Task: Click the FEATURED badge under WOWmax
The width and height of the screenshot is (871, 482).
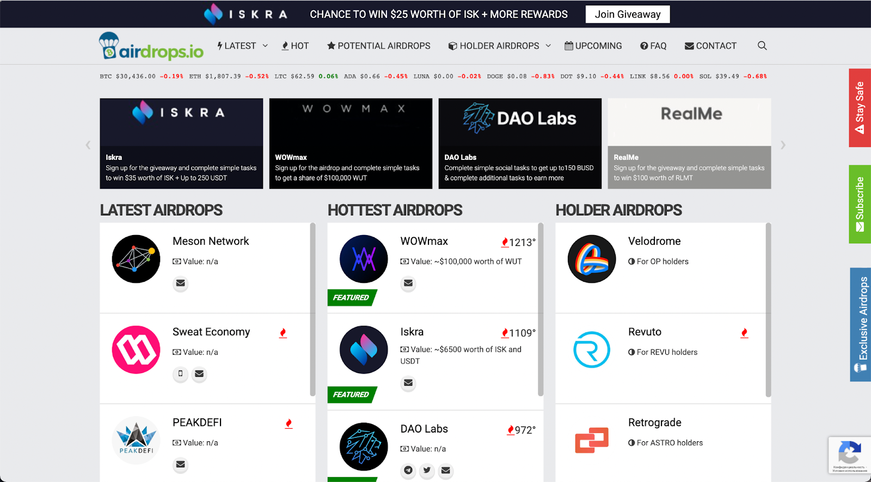Action: pos(352,298)
